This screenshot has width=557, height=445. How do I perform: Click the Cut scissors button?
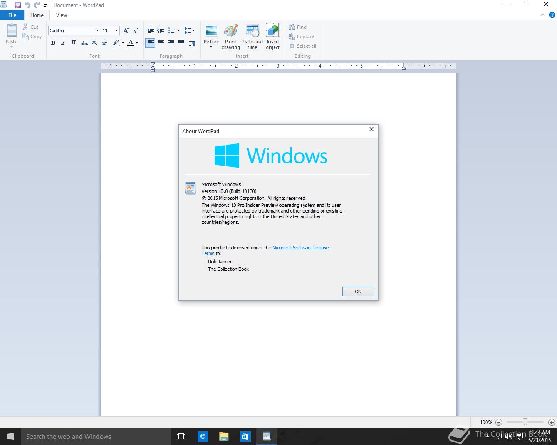(30, 27)
